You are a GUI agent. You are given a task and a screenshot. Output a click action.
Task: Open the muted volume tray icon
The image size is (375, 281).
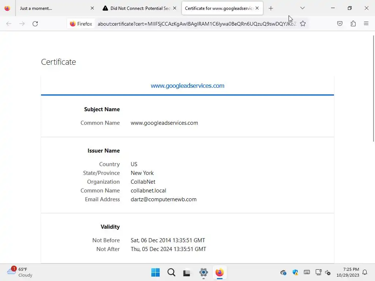point(328,272)
